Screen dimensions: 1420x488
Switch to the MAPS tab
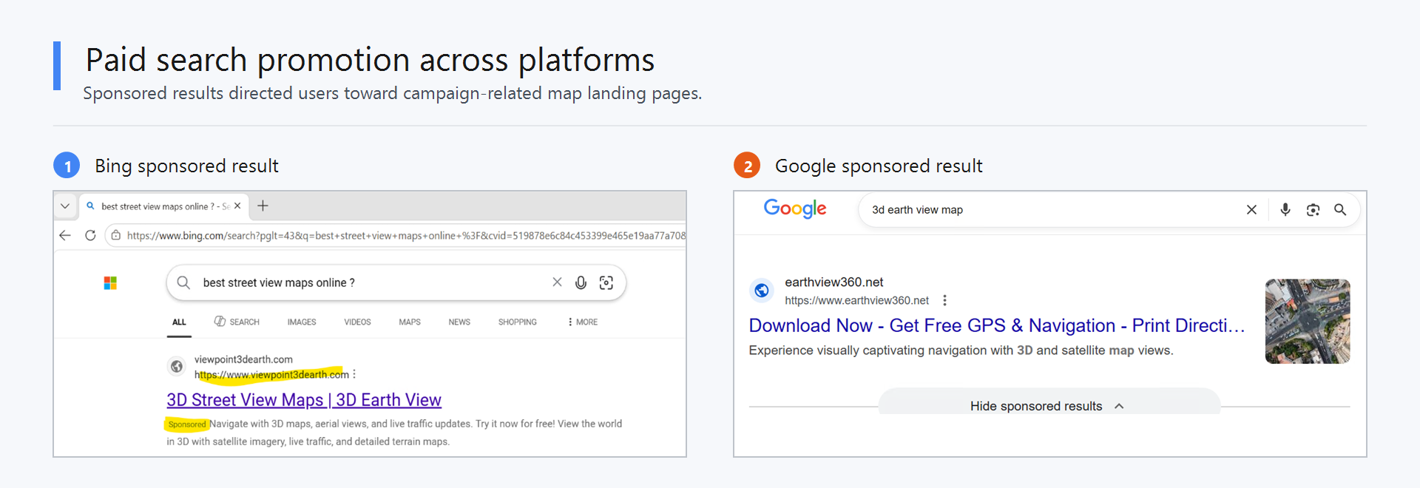click(x=410, y=322)
